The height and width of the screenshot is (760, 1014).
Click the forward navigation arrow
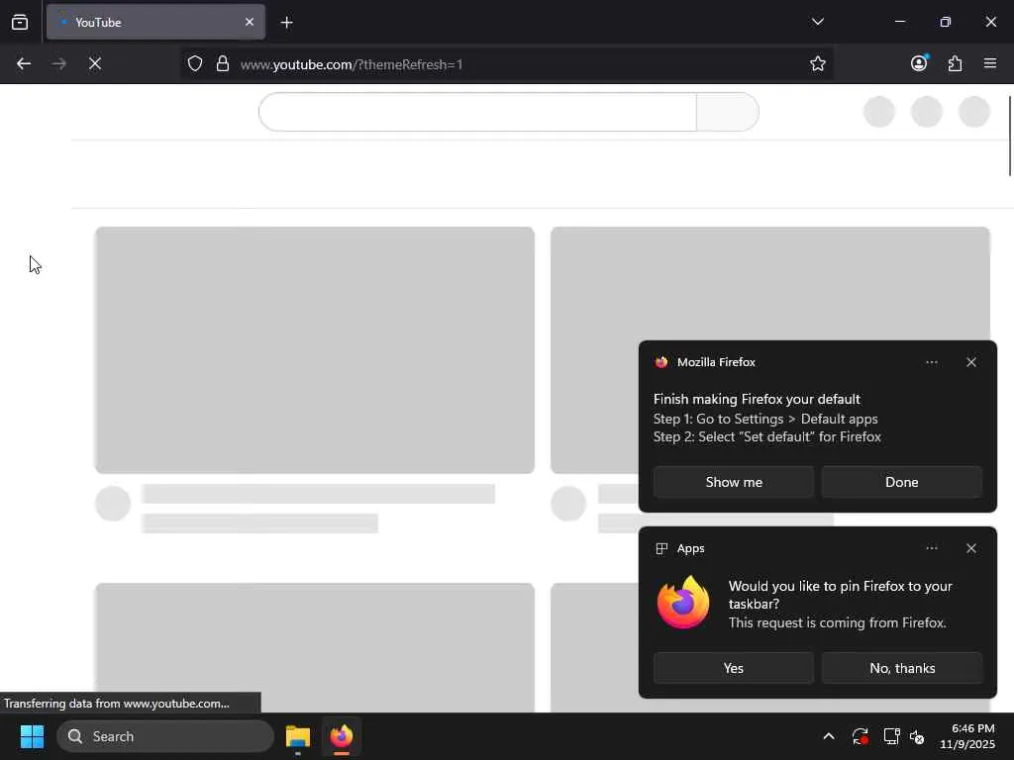pos(58,63)
